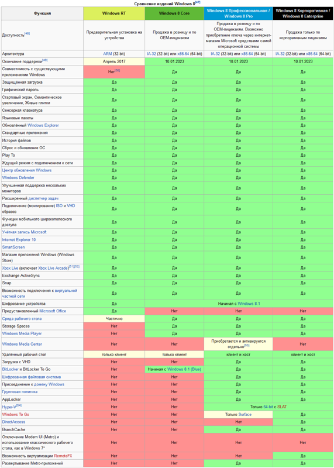This screenshot has height=468, width=334.
Task: Open the red Windows To Go link
Action: coord(16,415)
